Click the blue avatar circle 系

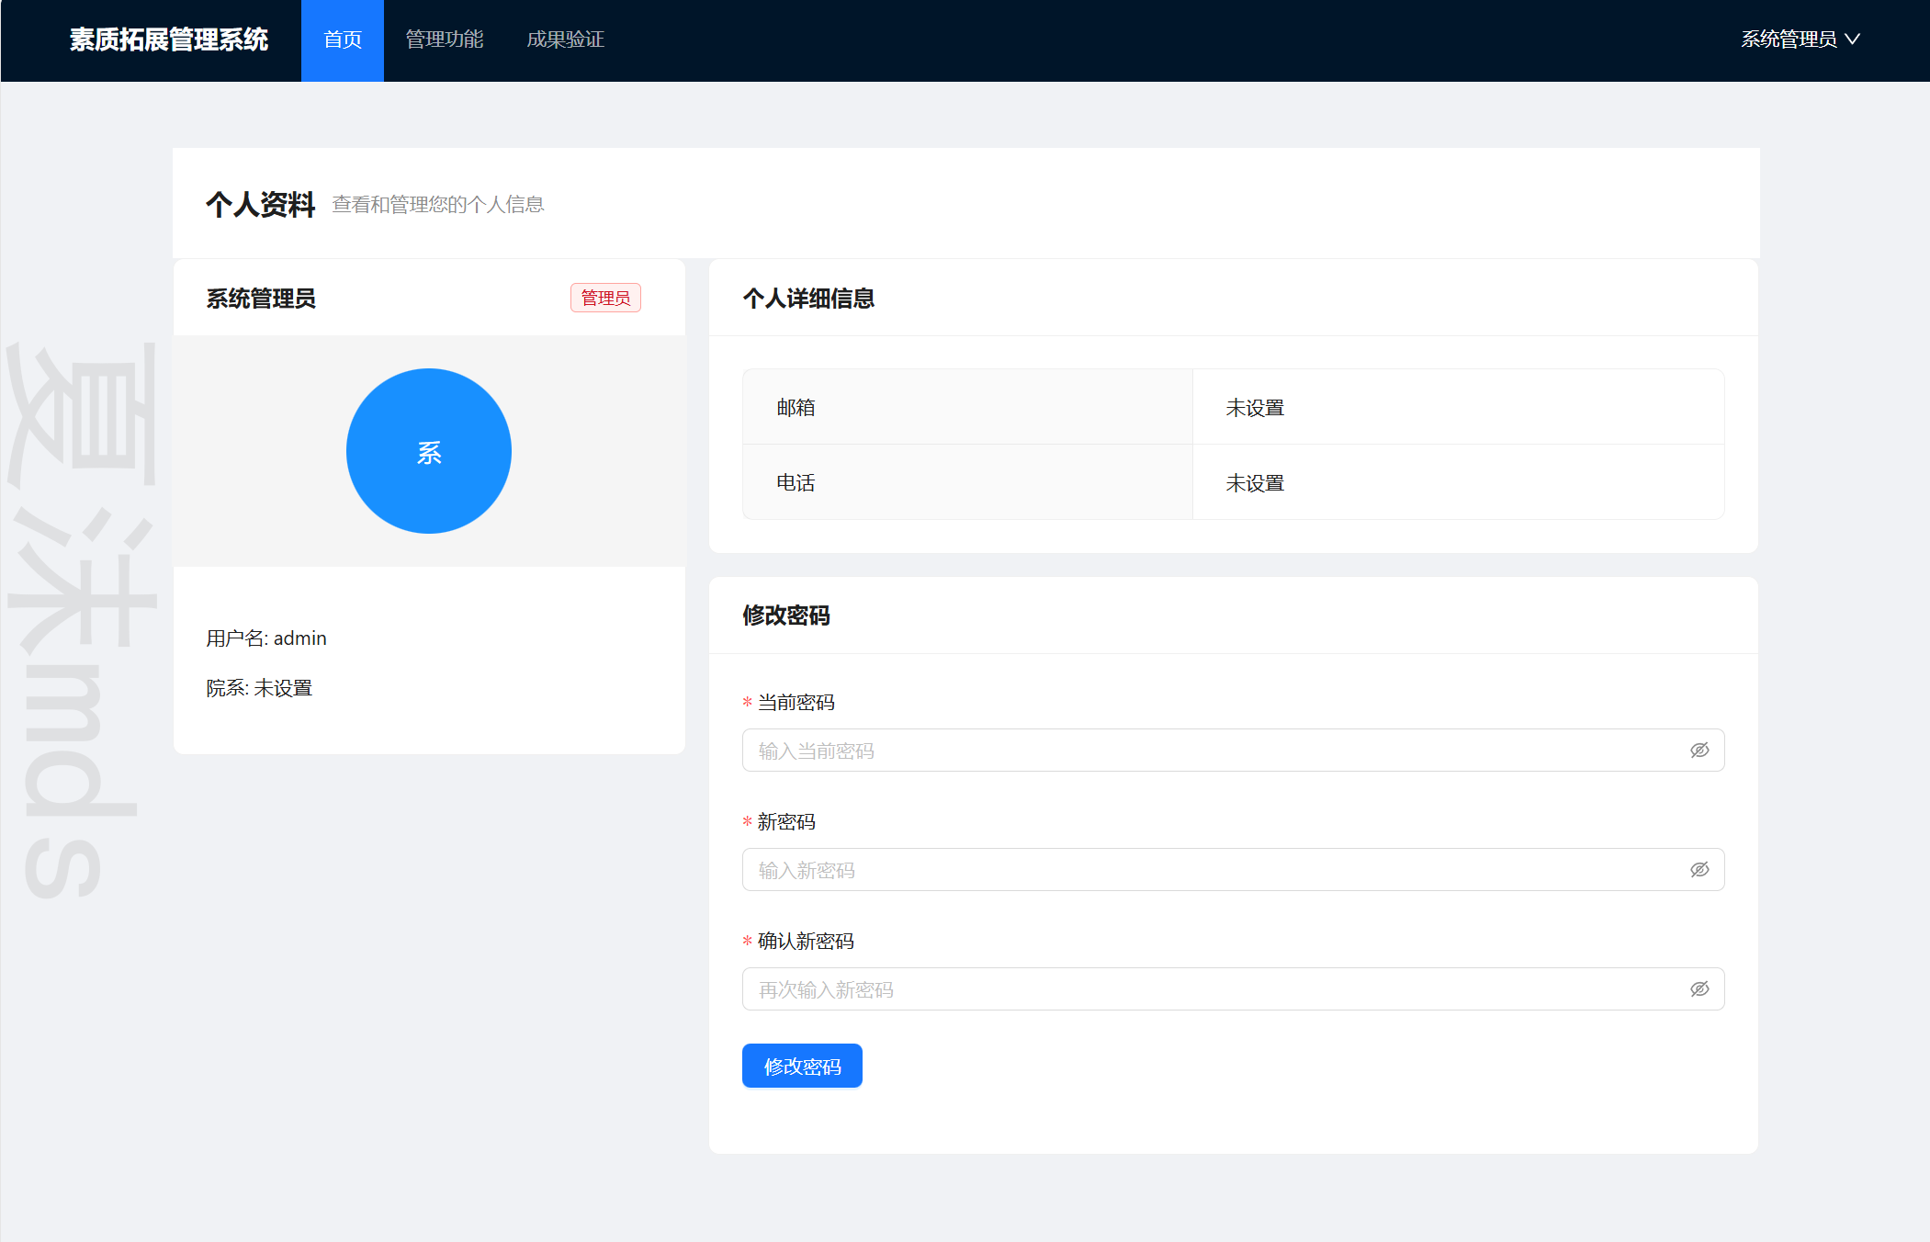click(x=429, y=451)
